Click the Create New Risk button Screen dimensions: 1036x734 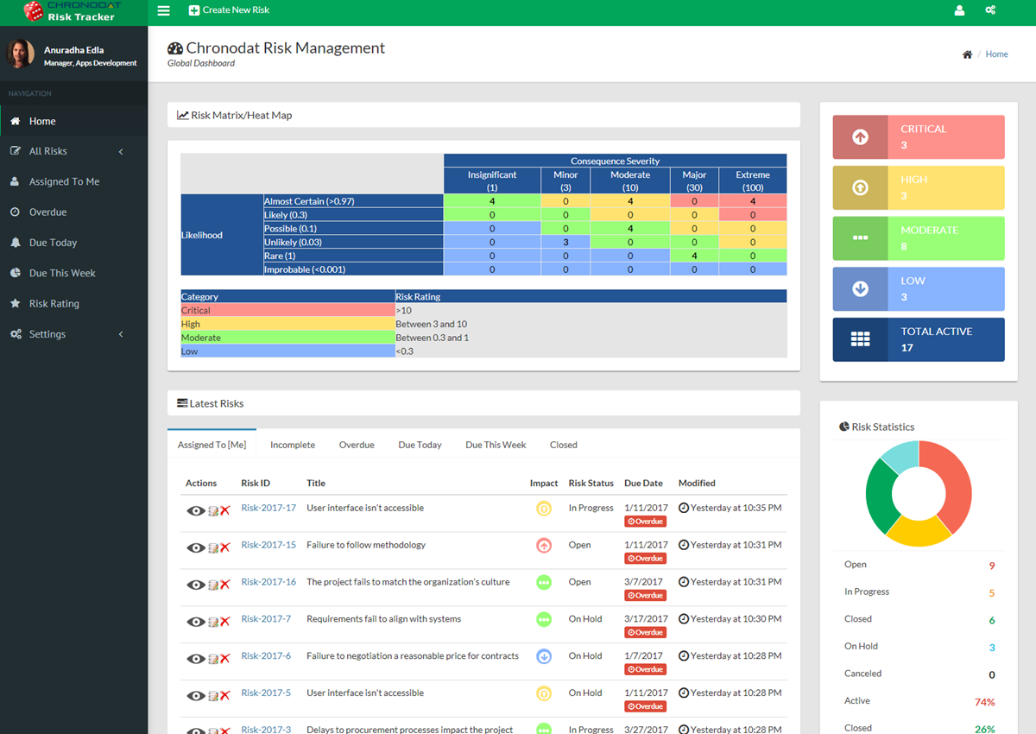coord(229,10)
